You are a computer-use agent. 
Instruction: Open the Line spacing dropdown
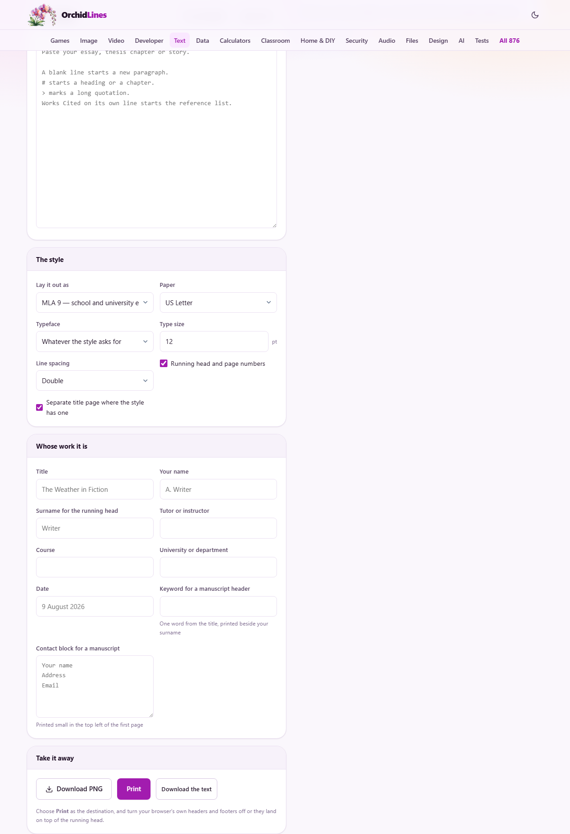94,381
